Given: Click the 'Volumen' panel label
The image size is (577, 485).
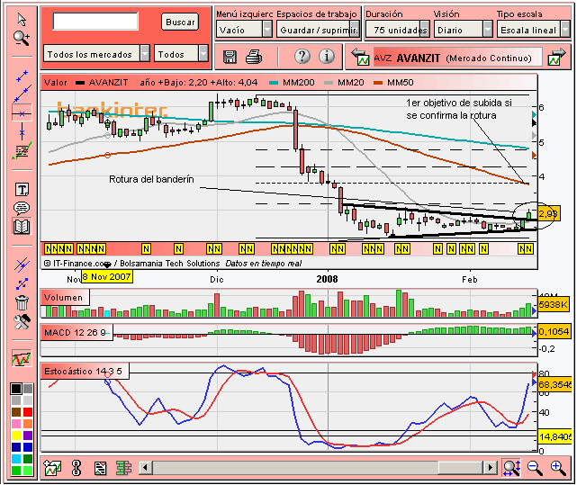Looking at the screenshot, I should click(64, 297).
